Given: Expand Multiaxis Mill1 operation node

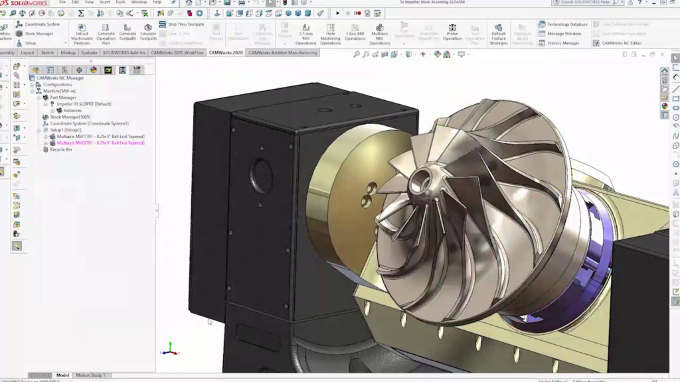Looking at the screenshot, I should (x=46, y=137).
